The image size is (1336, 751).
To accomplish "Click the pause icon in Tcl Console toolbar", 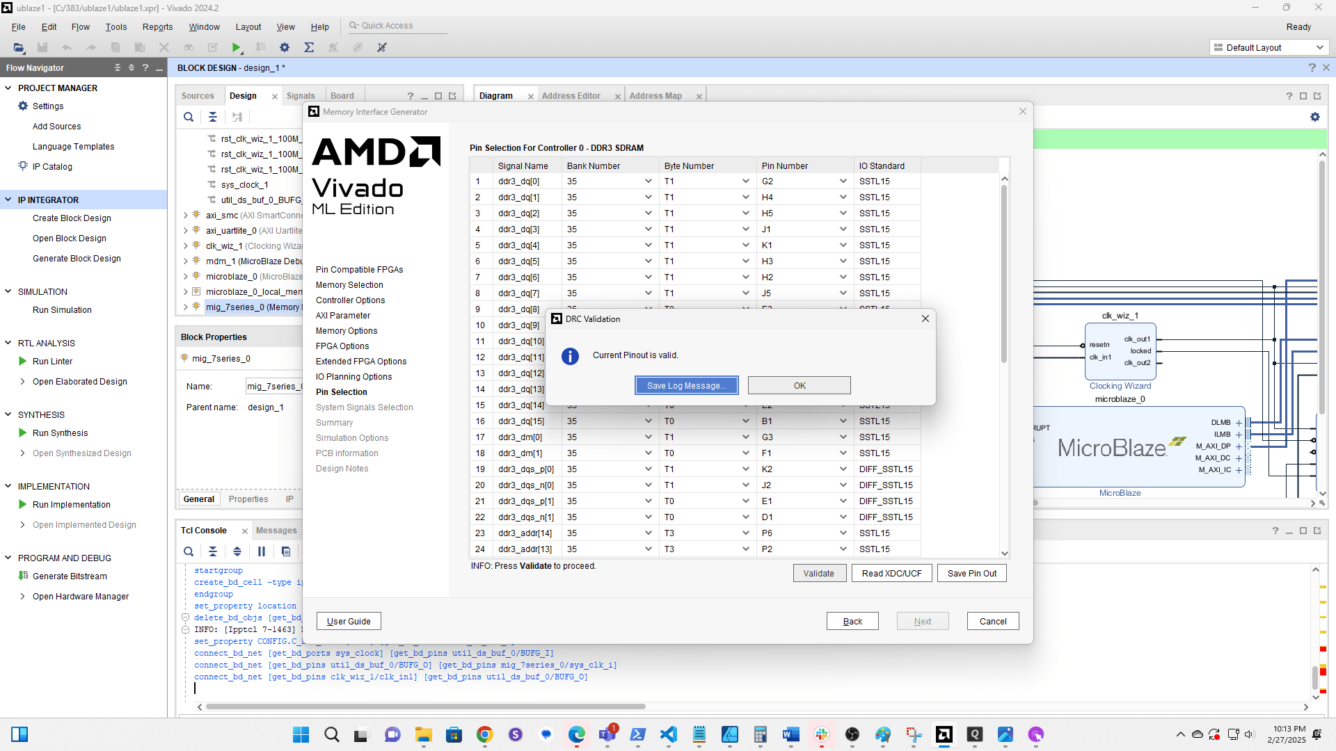I will click(262, 551).
